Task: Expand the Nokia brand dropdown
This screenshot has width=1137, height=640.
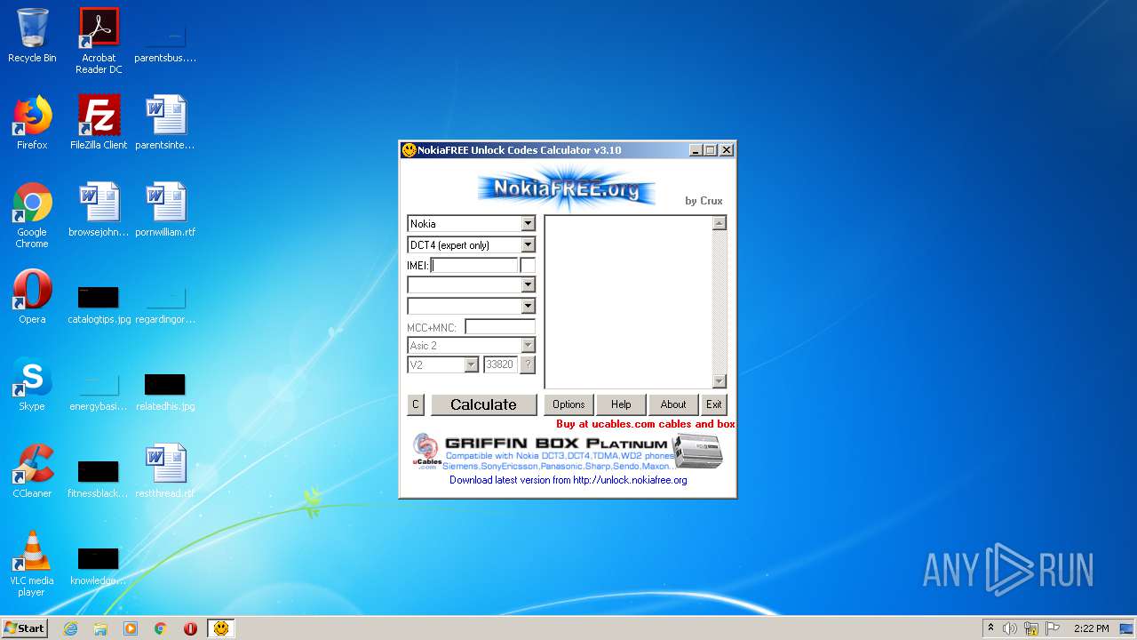Action: pyautogui.click(x=528, y=224)
